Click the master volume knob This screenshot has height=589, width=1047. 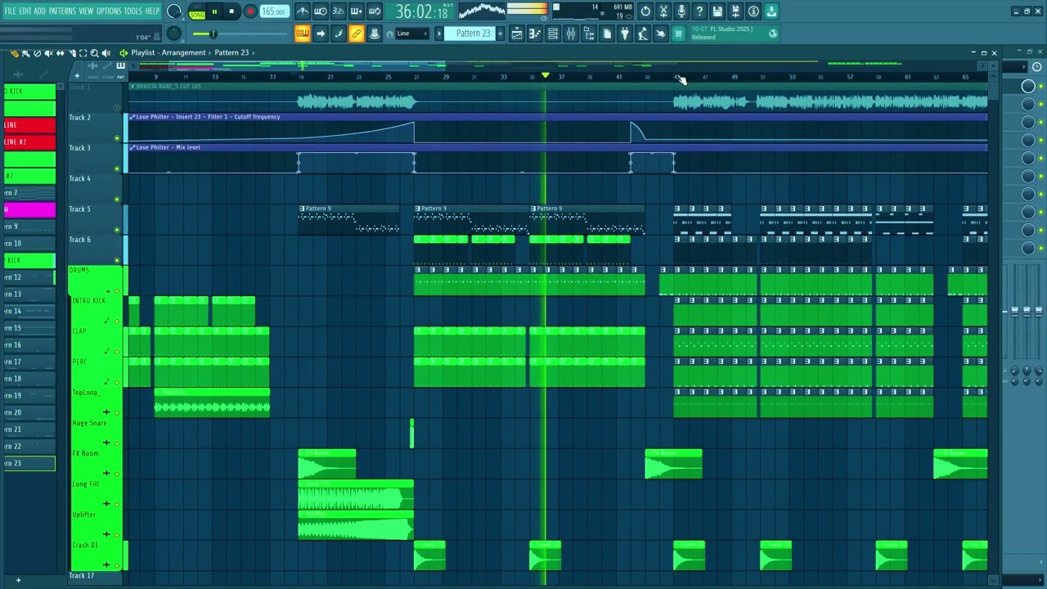174,11
